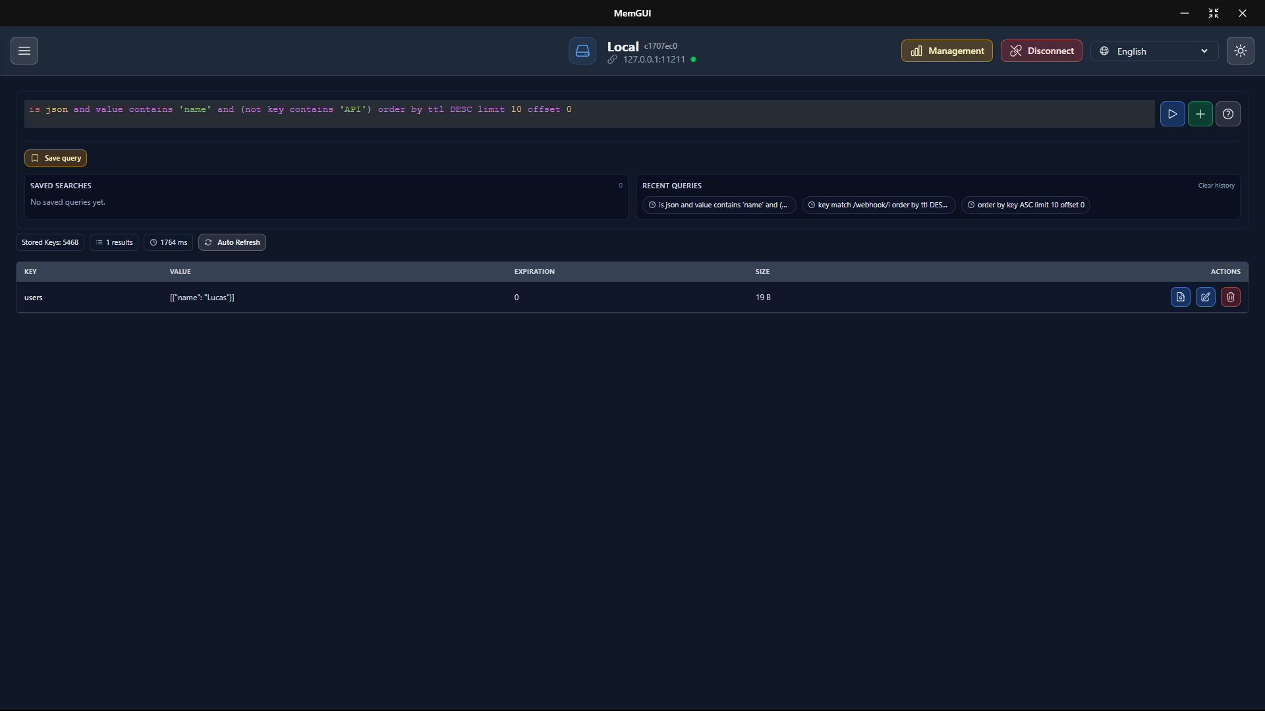Open the hamburger navigation menu
This screenshot has height=711, width=1265.
pyautogui.click(x=24, y=51)
